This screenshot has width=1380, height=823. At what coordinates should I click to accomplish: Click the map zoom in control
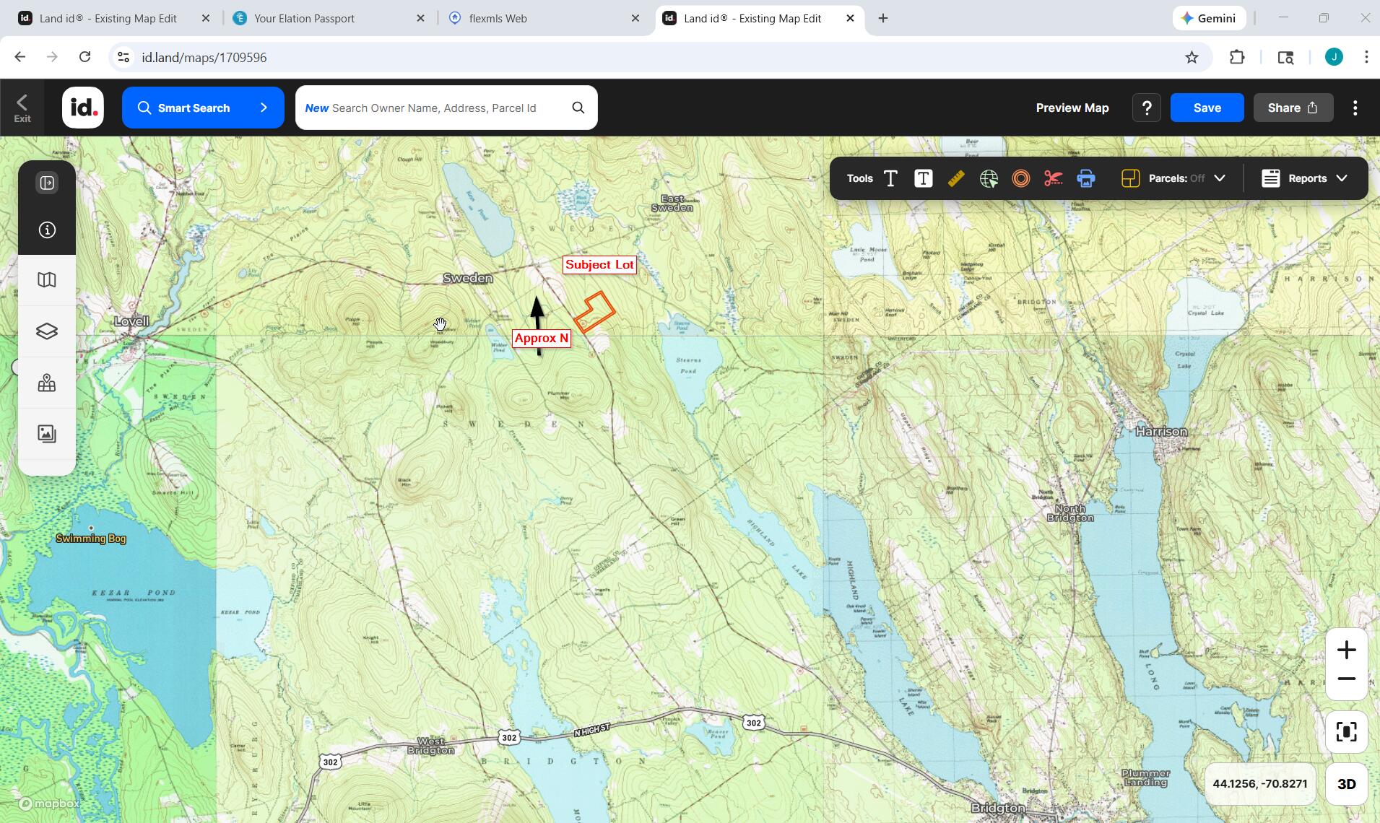1346,650
